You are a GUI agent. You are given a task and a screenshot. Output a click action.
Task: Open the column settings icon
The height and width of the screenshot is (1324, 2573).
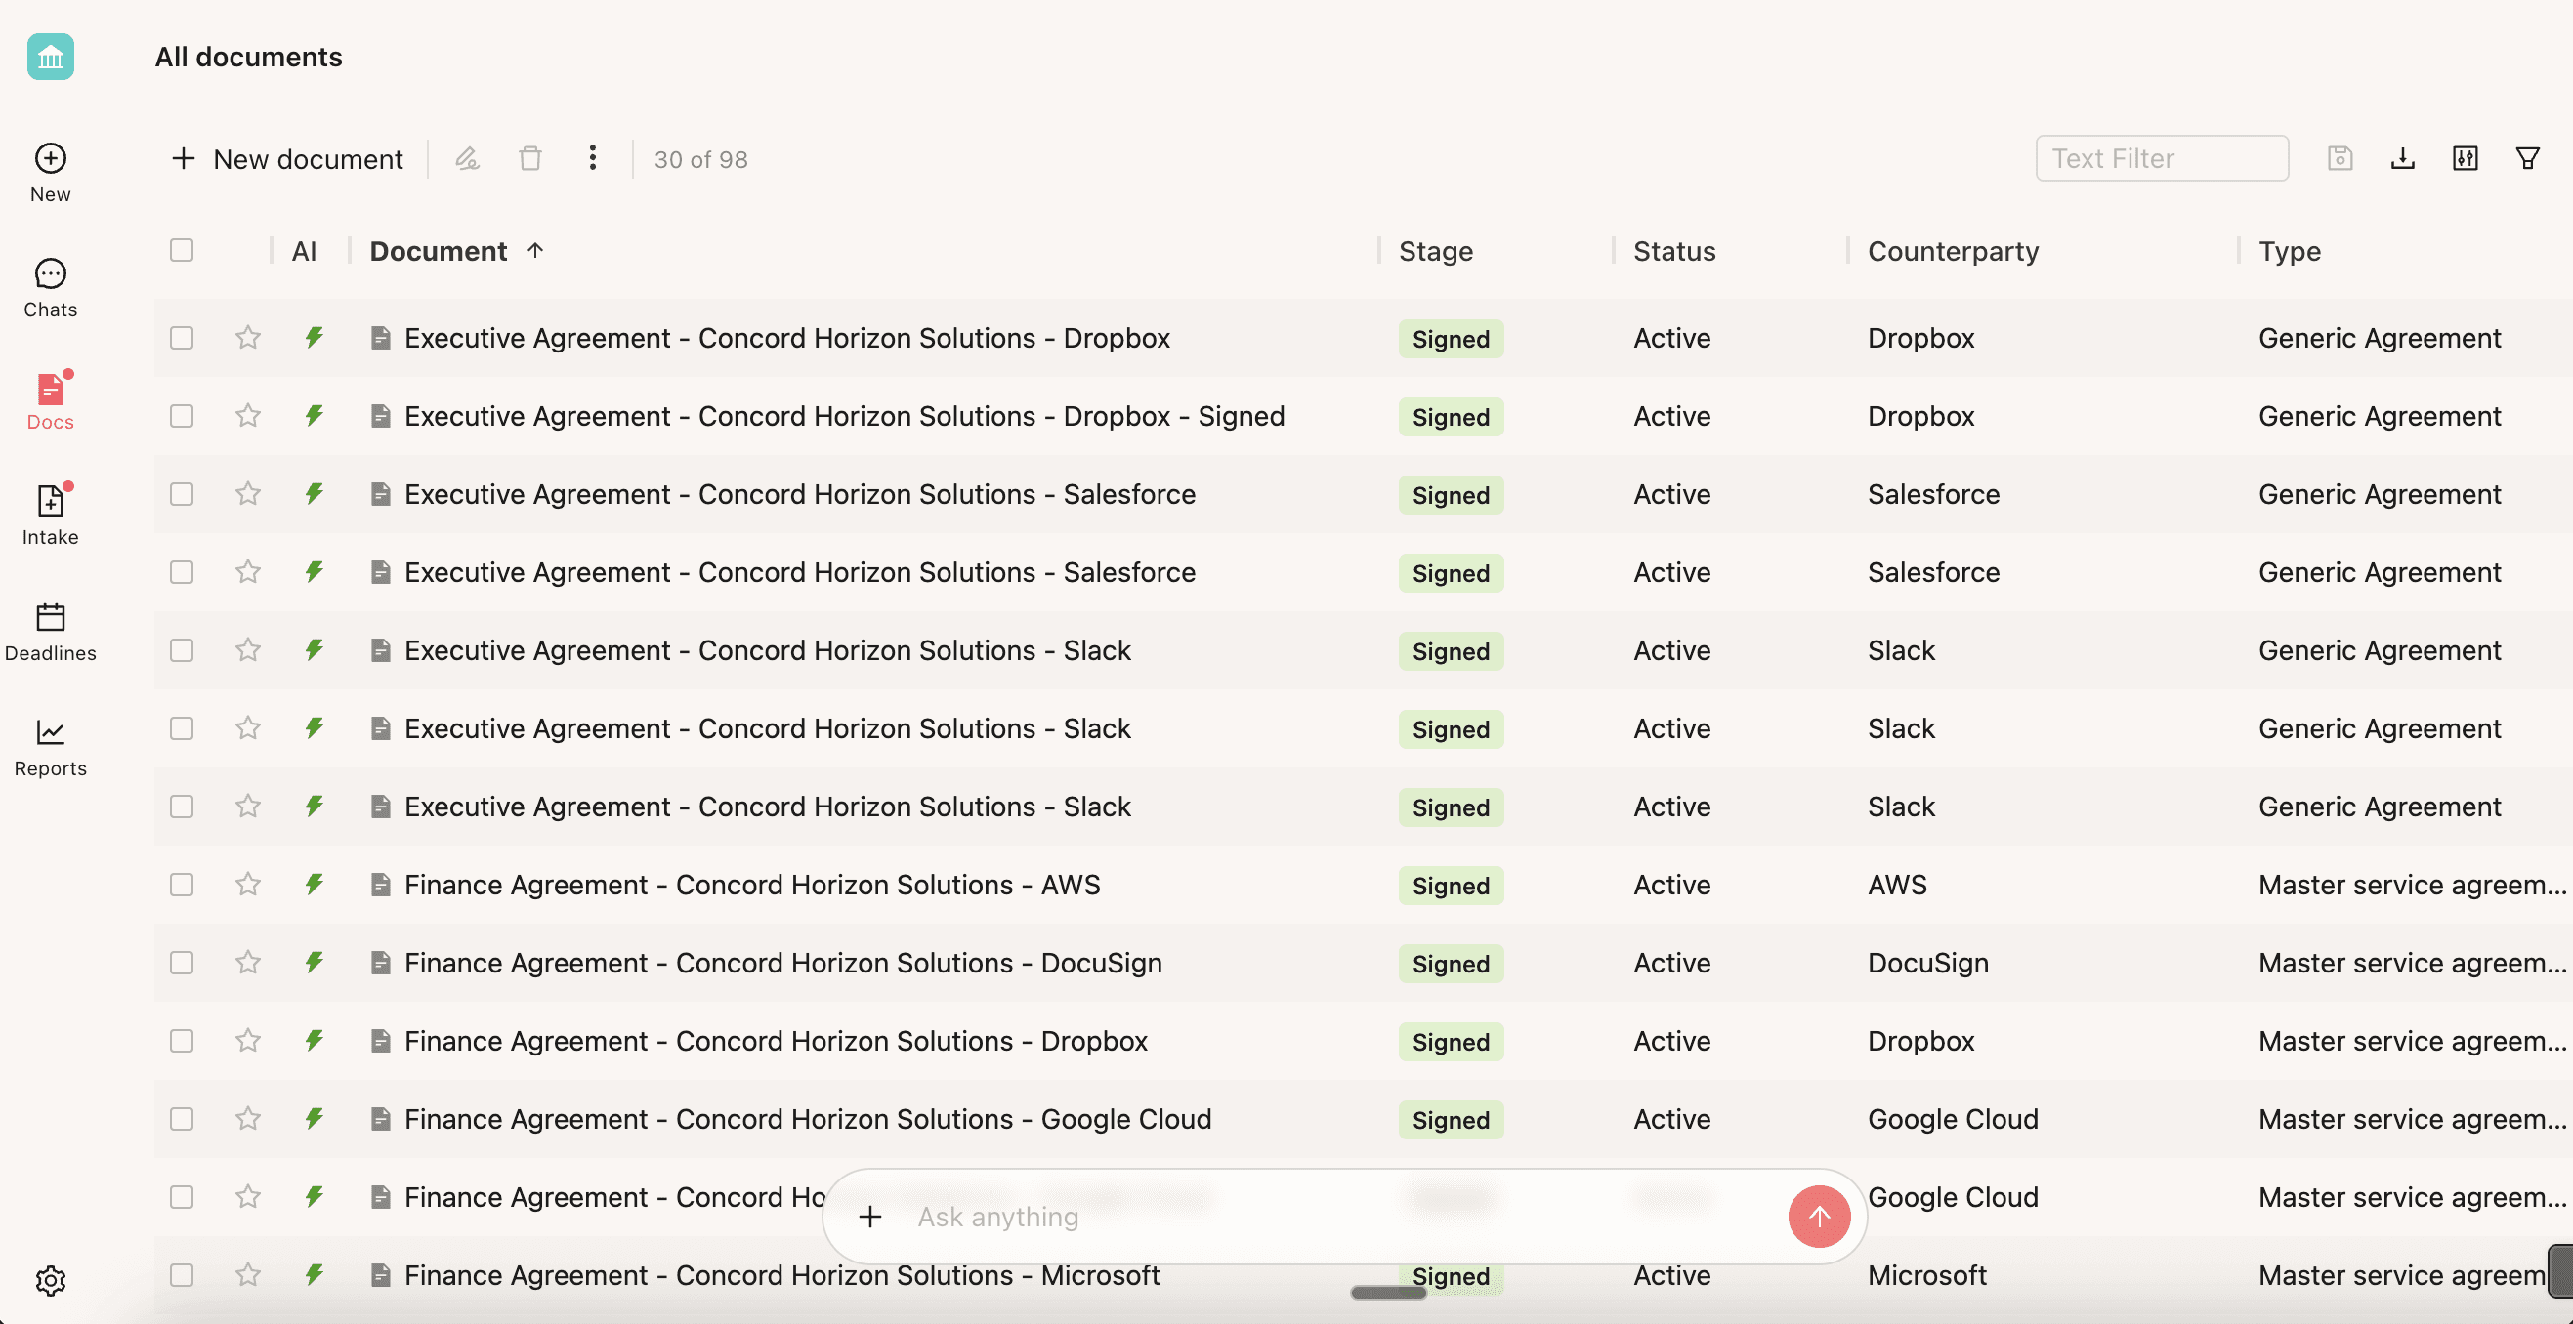[x=2465, y=159]
